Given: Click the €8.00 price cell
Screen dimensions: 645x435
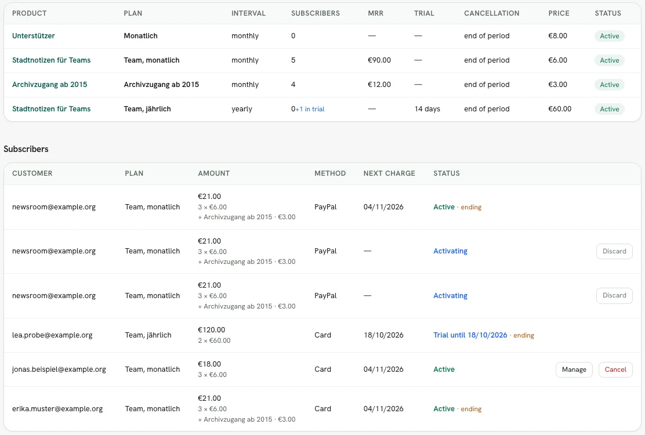Looking at the screenshot, I should [x=558, y=36].
